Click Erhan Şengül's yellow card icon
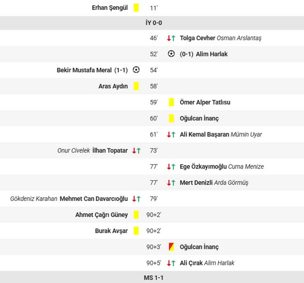 [x=136, y=8]
